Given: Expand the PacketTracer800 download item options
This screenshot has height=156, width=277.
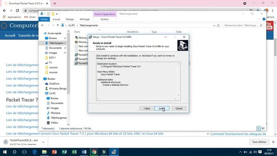Looking at the screenshot, I should pos(43,142).
